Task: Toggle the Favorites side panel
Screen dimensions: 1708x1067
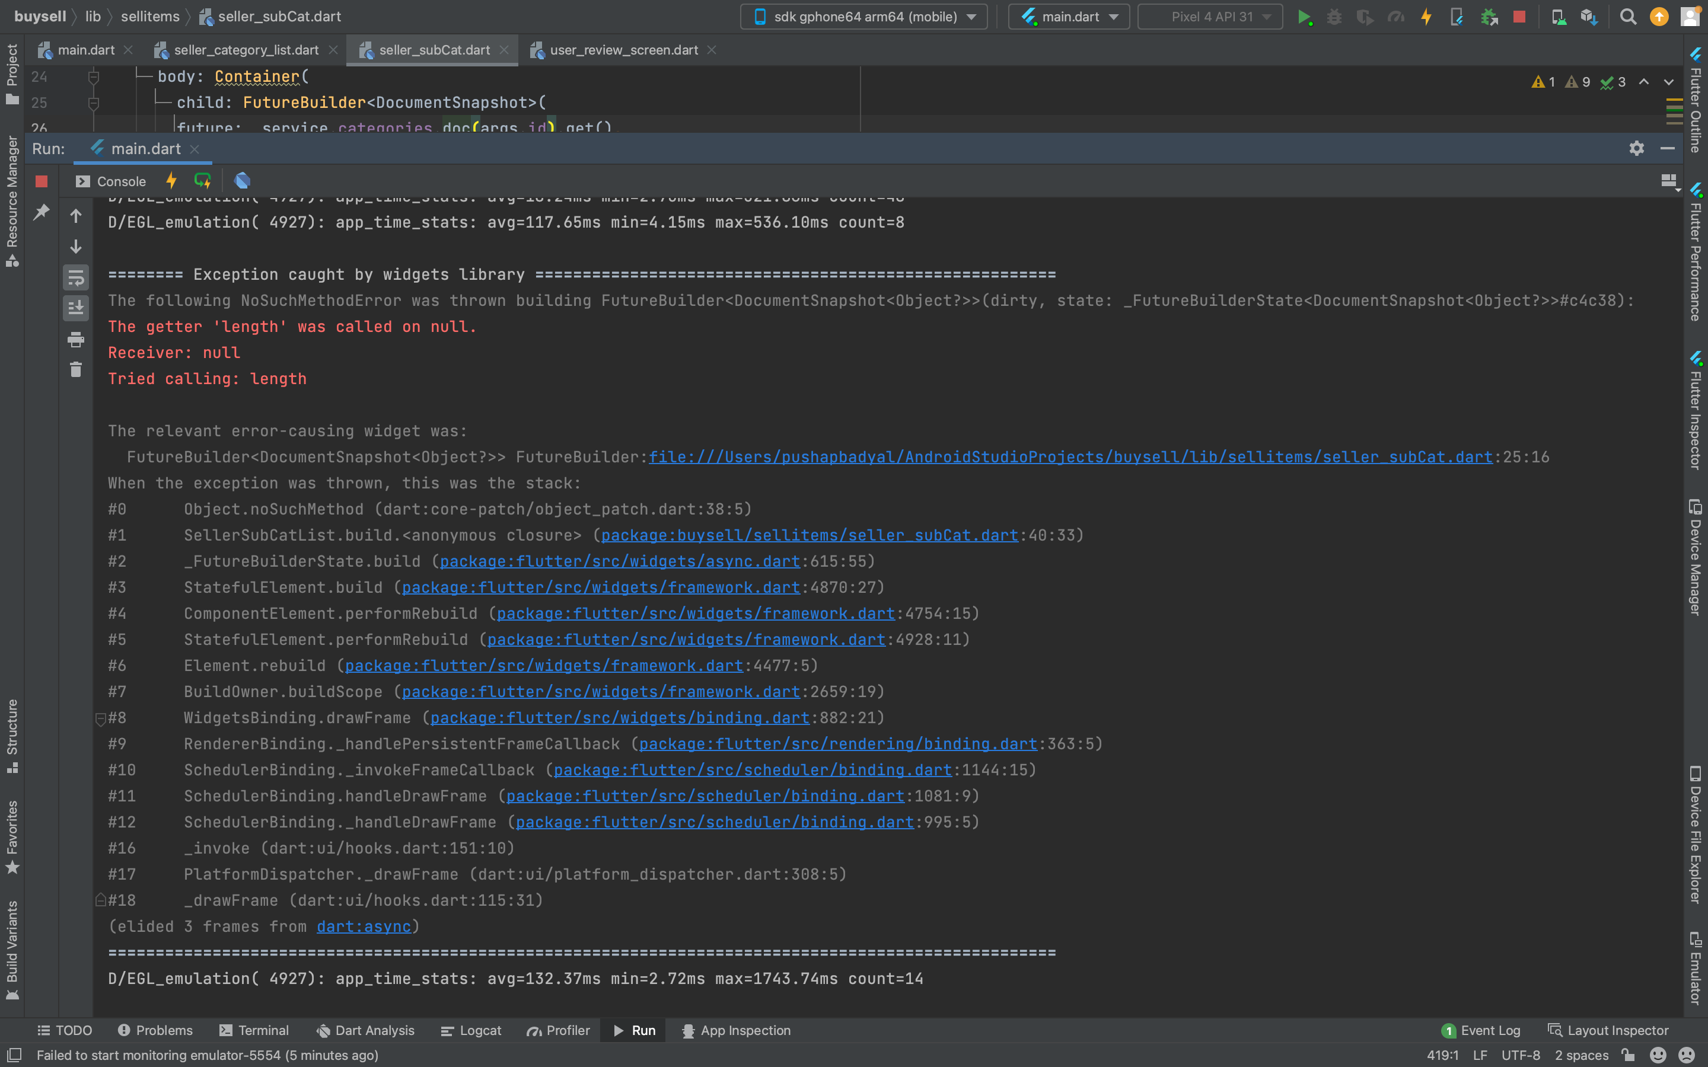Action: click(x=12, y=837)
